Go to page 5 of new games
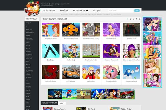The height and width of the screenshot is (110, 166). pos(139,19)
